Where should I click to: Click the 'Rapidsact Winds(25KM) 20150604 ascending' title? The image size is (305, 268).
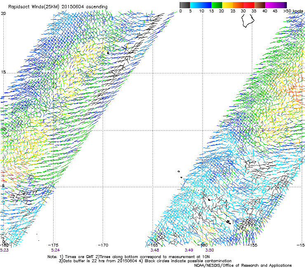58,7
